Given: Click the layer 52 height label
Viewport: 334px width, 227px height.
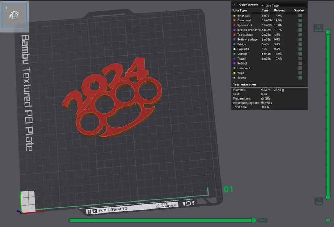Looking at the screenshot, I should [x=318, y=28].
